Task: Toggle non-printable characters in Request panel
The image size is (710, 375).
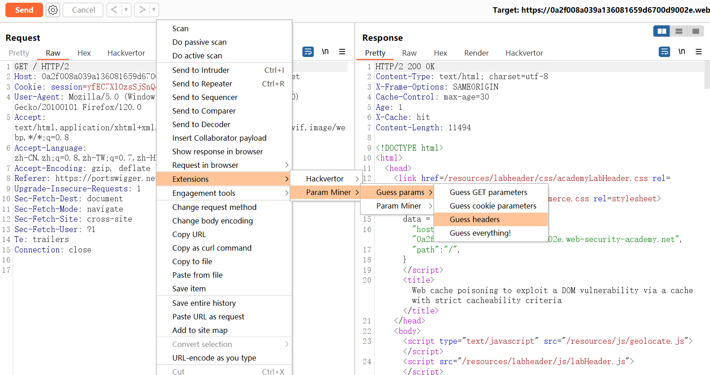Action: coord(325,52)
